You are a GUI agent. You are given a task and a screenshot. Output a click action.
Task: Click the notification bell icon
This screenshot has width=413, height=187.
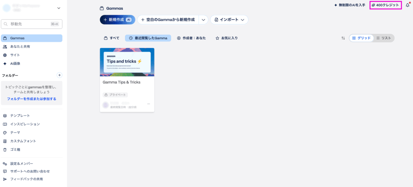(407, 5)
